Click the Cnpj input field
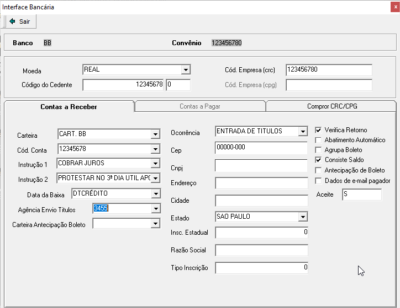The width and height of the screenshot is (400, 308). pyautogui.click(x=261, y=166)
